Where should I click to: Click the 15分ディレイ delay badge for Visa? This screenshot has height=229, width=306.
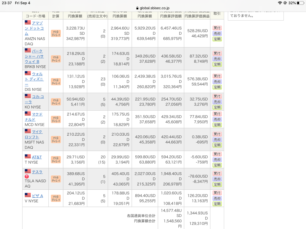pyautogui.click(x=56, y=198)
